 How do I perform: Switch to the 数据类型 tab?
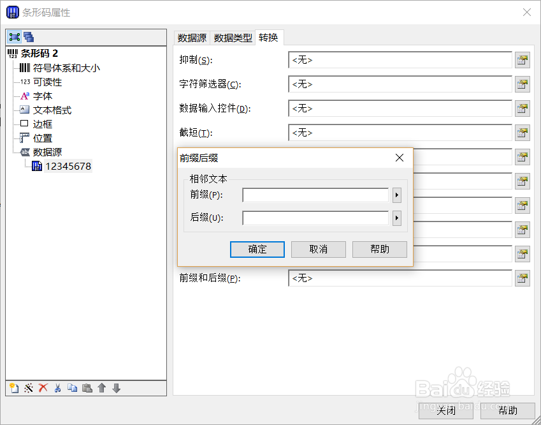point(233,38)
